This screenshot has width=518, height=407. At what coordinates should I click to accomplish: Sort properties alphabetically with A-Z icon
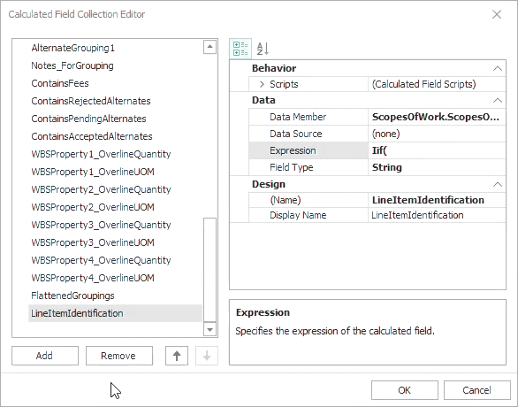pyautogui.click(x=263, y=49)
